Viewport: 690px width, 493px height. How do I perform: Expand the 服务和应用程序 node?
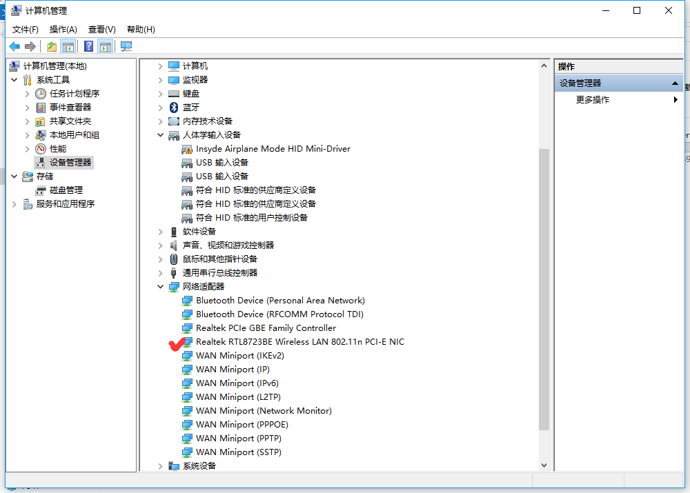pos(14,204)
